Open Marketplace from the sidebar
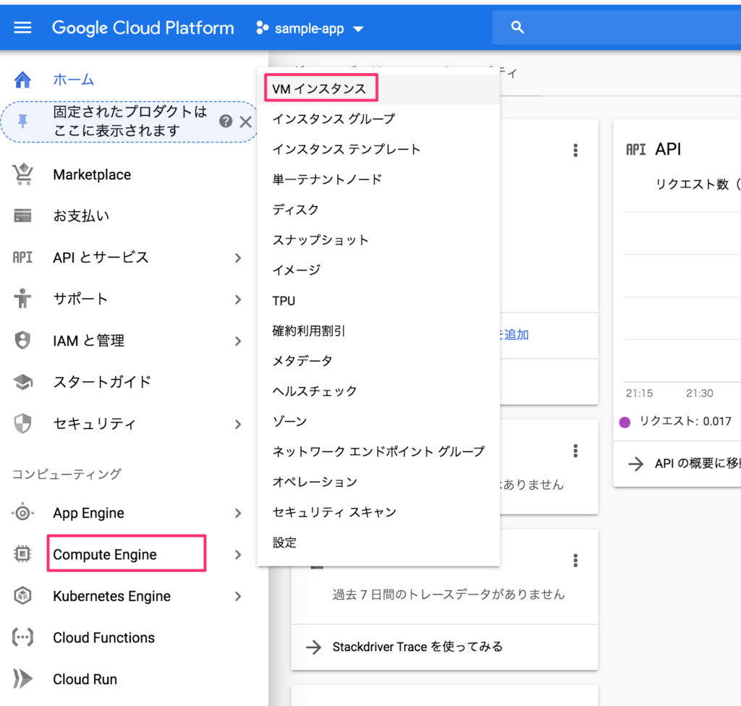This screenshot has height=706, width=741. [92, 174]
